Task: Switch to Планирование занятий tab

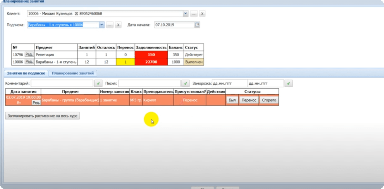Action: point(73,73)
